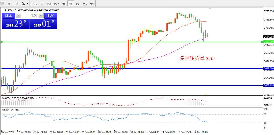Select the M15 timeframe

click(x=49, y=4)
